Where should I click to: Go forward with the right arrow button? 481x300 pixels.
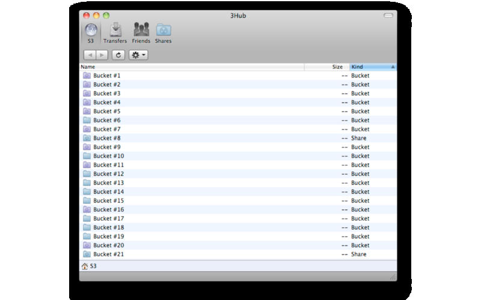click(x=102, y=55)
